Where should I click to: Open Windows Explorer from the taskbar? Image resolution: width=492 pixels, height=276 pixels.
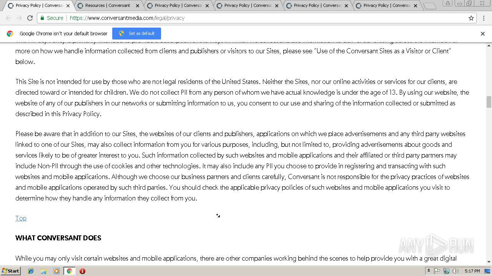tap(43, 271)
